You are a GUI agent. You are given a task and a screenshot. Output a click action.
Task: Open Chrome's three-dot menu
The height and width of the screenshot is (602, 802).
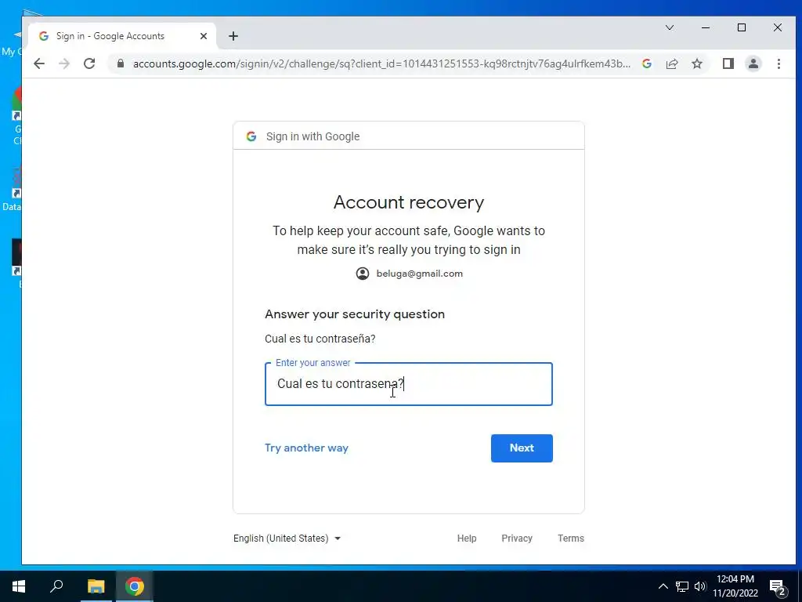[x=779, y=63]
